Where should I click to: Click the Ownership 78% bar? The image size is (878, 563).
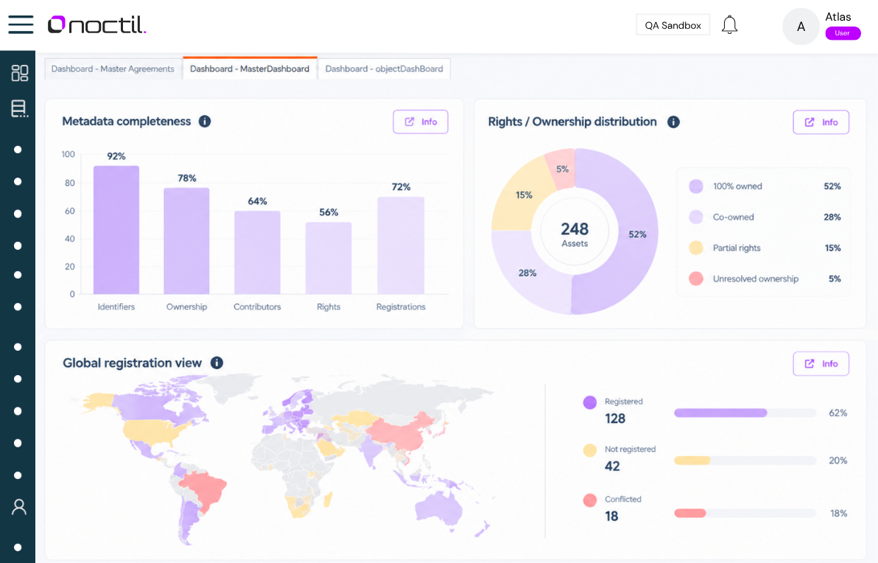186,241
